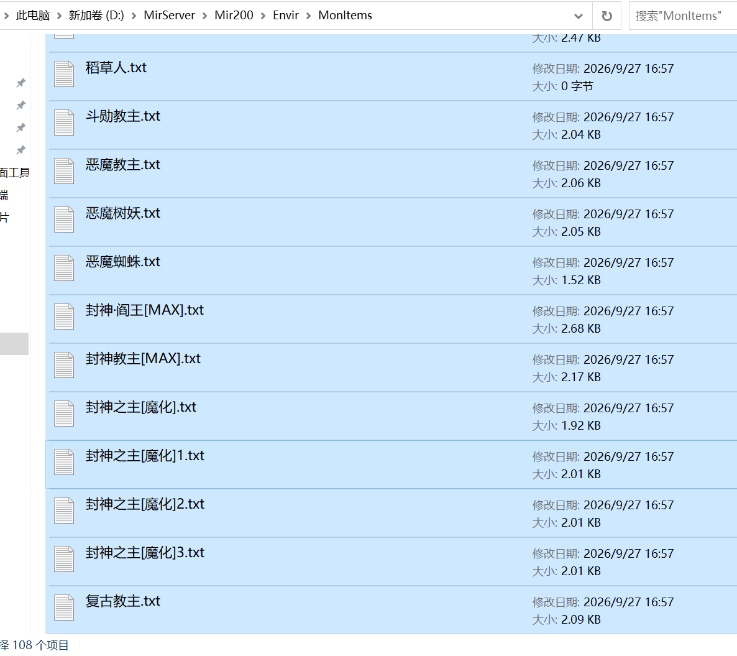
Task: Click the file icon of 稻草人.txt
Action: [64, 74]
